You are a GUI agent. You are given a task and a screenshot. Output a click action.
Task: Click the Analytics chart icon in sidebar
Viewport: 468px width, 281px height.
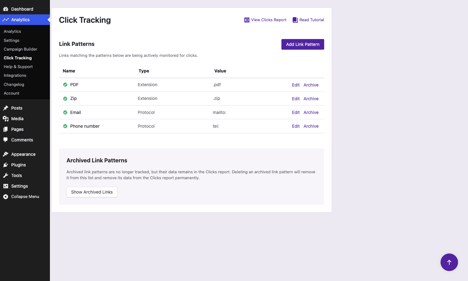pyautogui.click(x=6, y=20)
